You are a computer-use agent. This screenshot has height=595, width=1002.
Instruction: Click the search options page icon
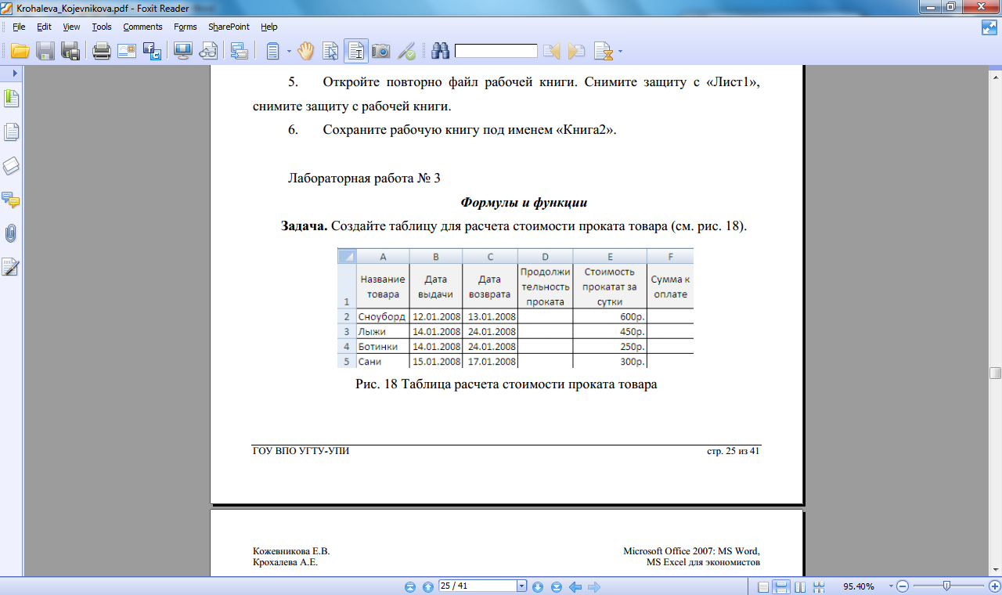(603, 52)
